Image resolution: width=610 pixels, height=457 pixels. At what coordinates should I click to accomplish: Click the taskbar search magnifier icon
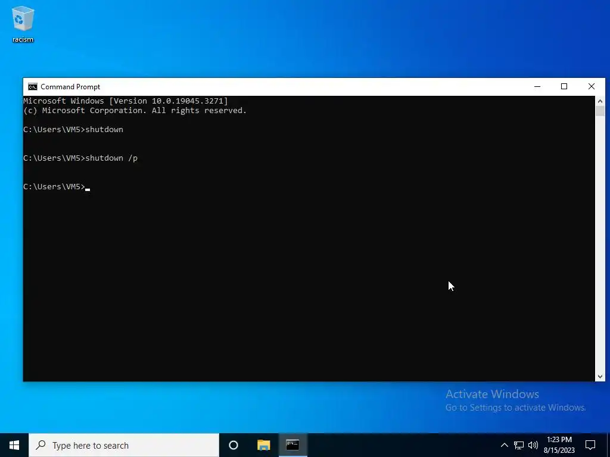[41, 445]
